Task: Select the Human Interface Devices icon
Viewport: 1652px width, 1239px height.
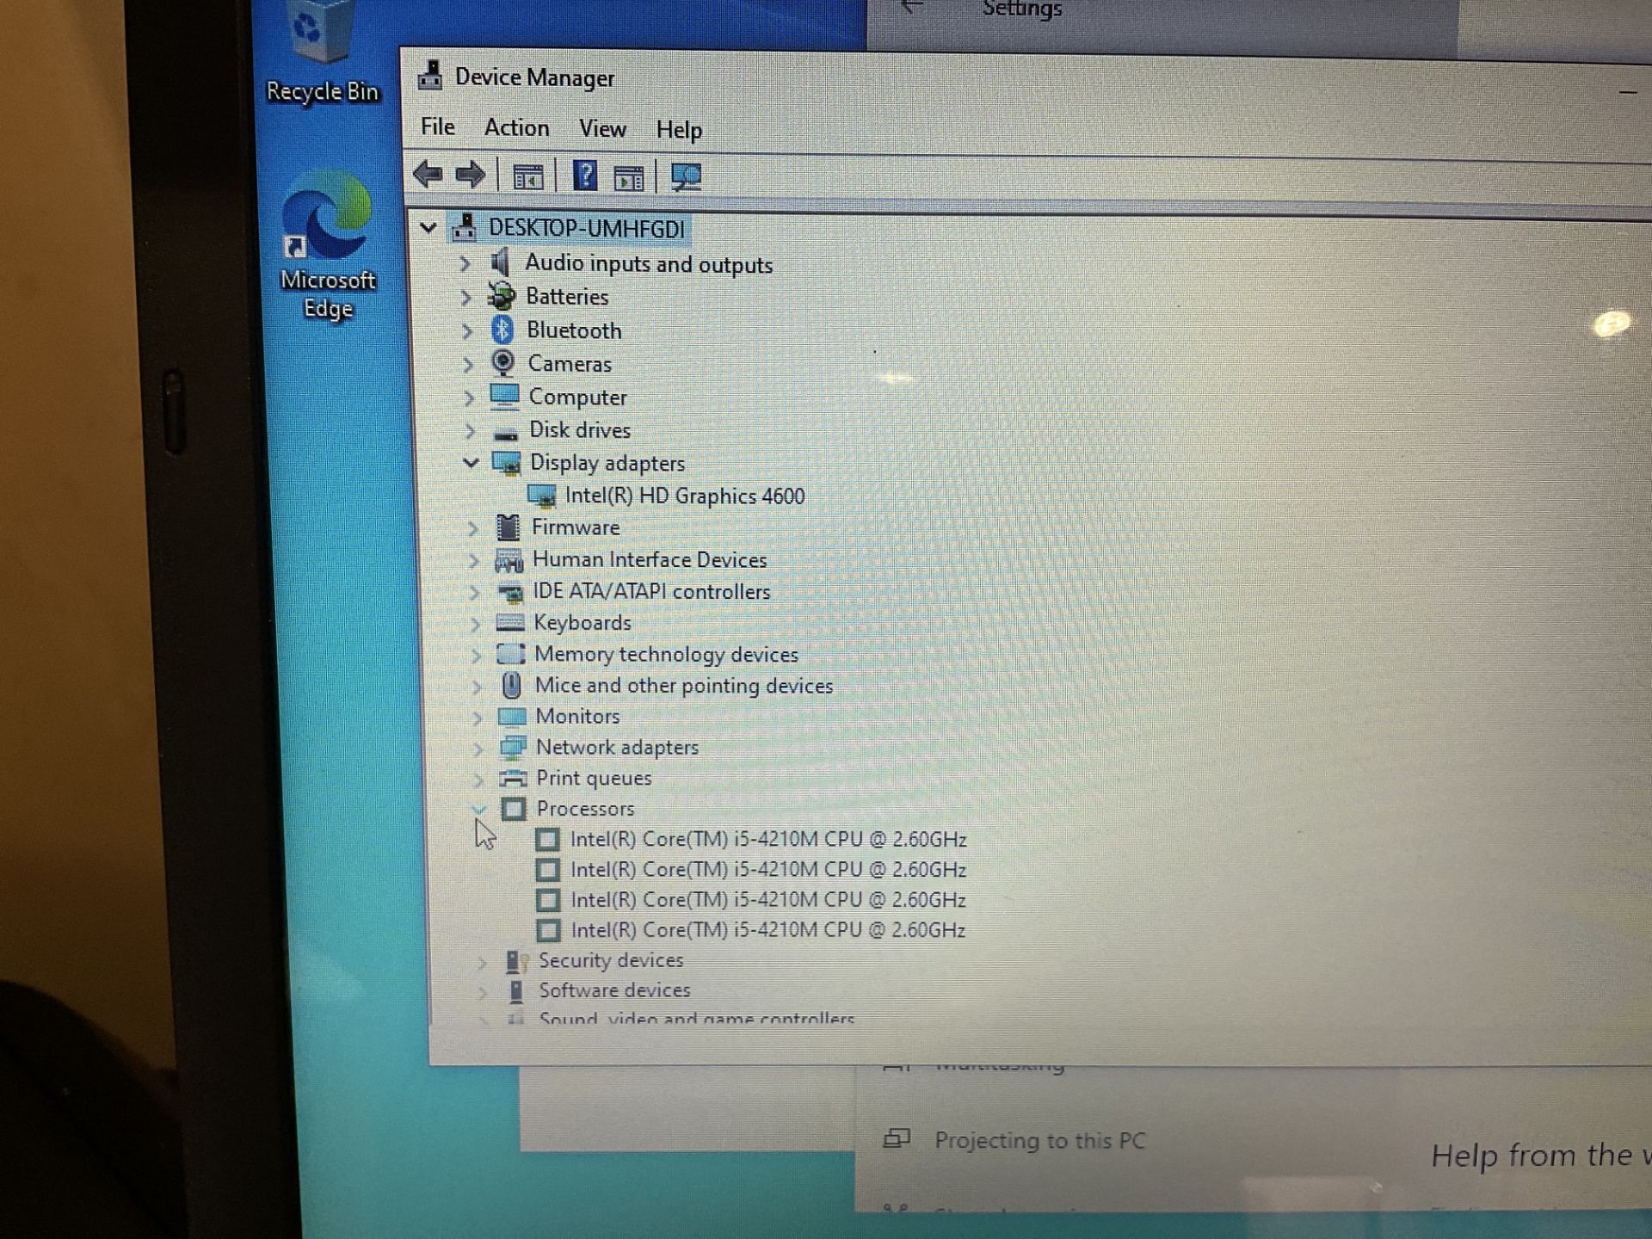Action: [x=509, y=560]
